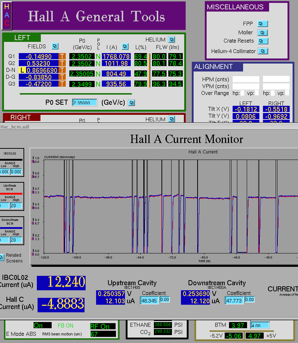
Task: Click the Q1 current value 1768.078
Action: tap(116, 56)
